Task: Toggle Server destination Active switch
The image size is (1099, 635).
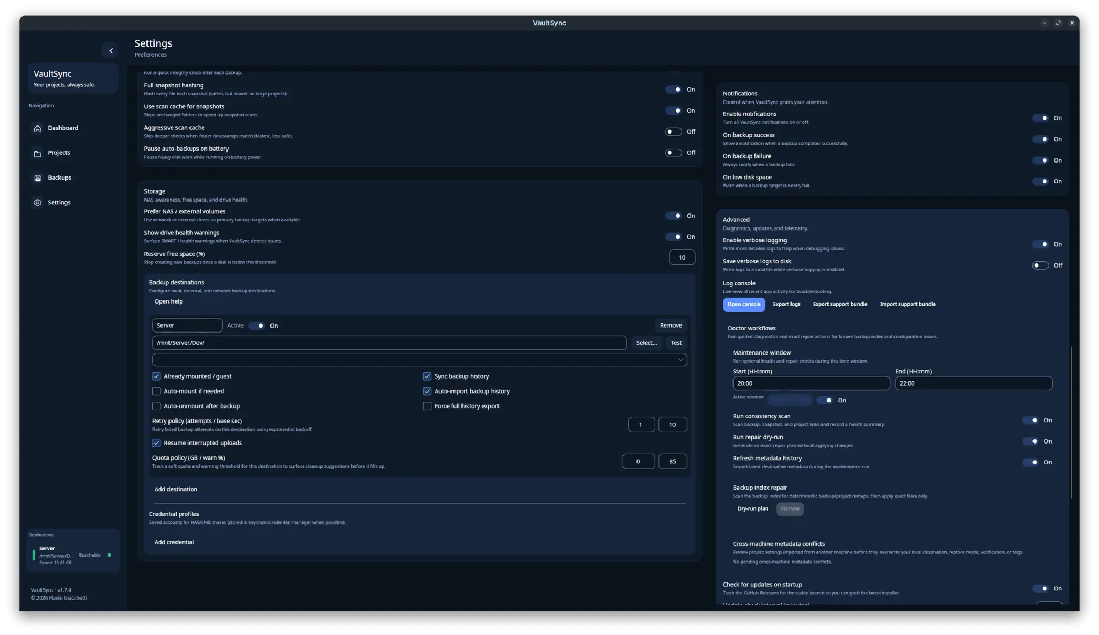Action: (257, 326)
